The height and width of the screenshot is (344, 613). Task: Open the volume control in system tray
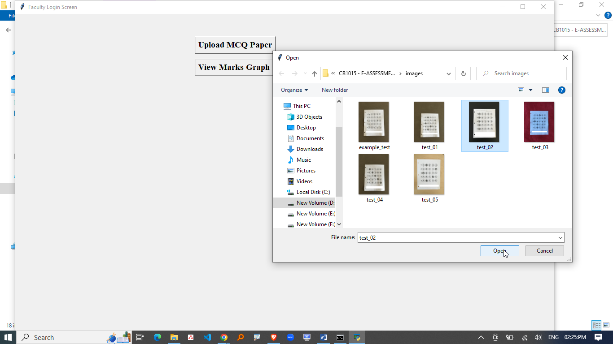538,337
